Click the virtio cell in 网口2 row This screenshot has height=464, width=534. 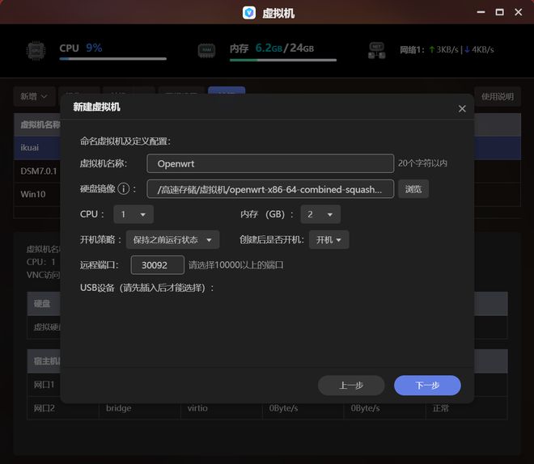click(197, 408)
